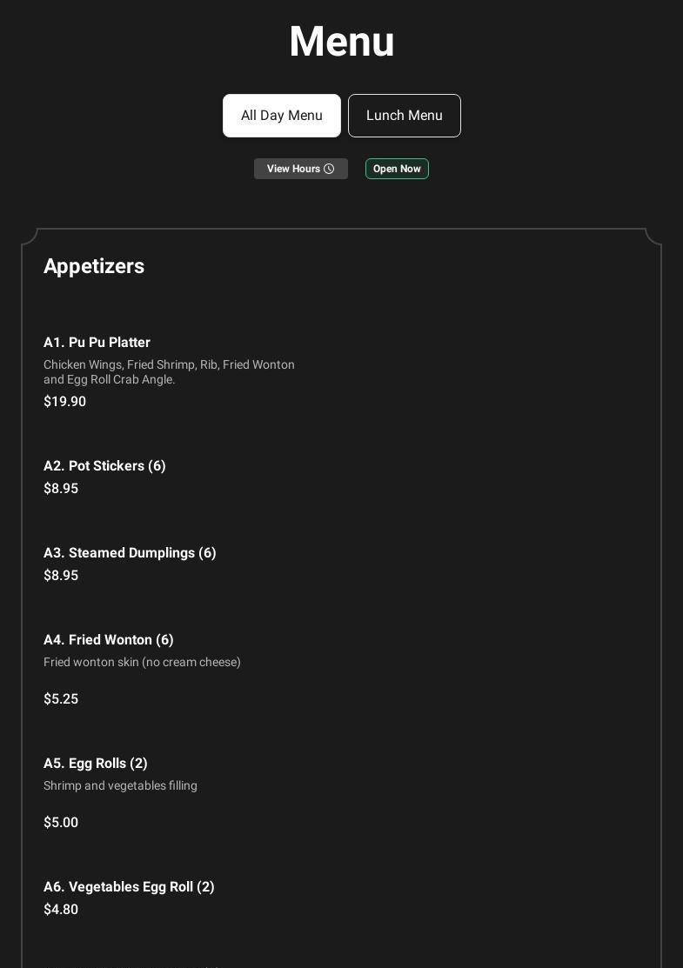
Task: Switch to the Lunch Menu tab
Action: [405, 116]
